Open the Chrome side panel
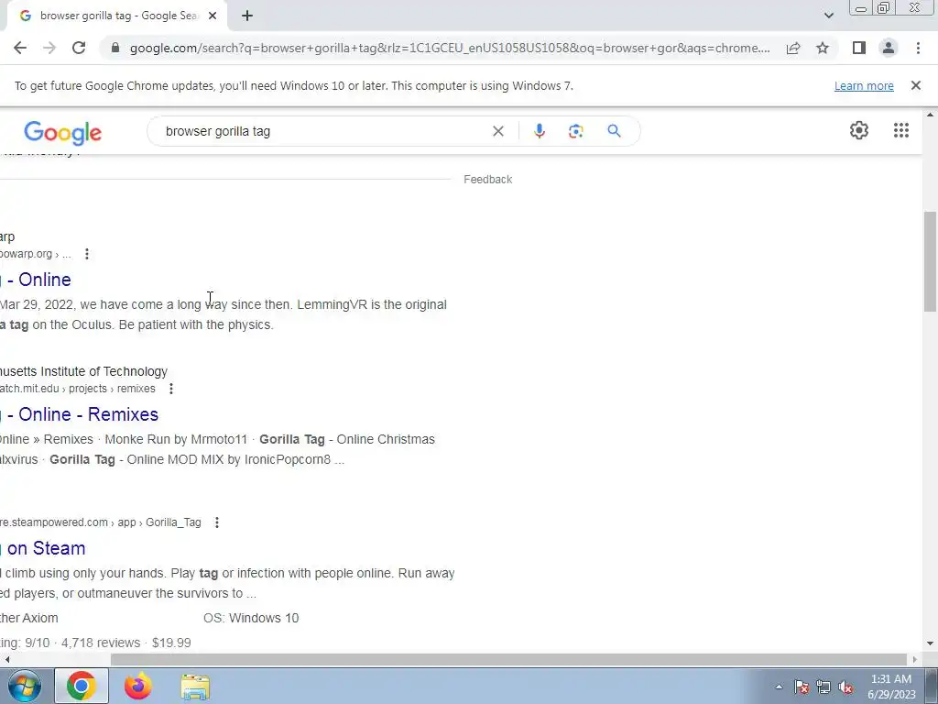 coord(859,48)
